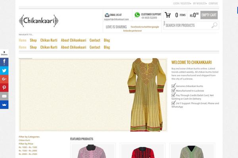Share via the Facebook sidebar icon

point(4,62)
